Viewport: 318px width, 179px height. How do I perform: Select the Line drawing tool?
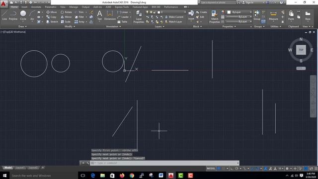(x=4, y=15)
